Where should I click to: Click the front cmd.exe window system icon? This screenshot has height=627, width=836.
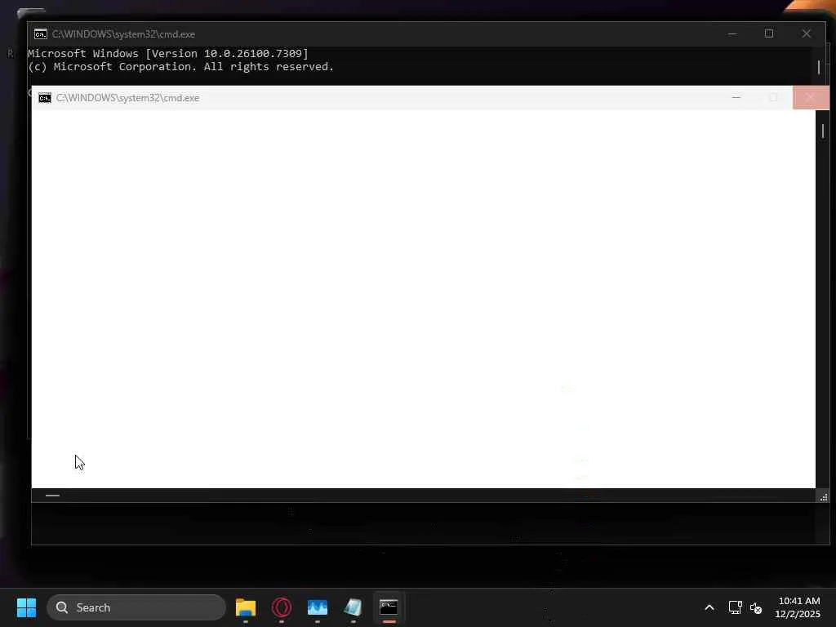45,98
